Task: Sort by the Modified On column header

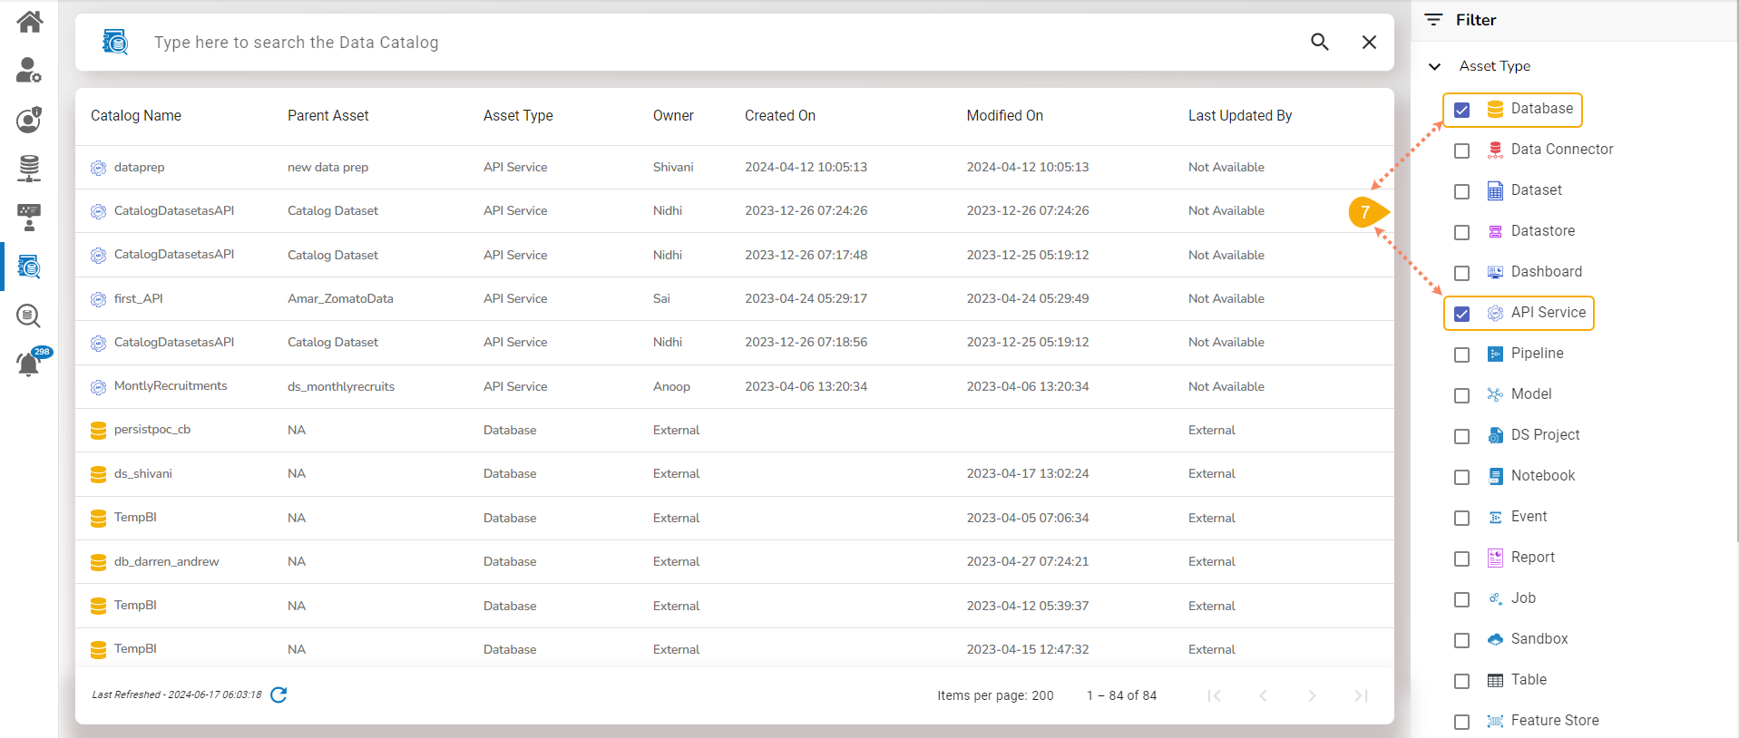Action: [1004, 115]
